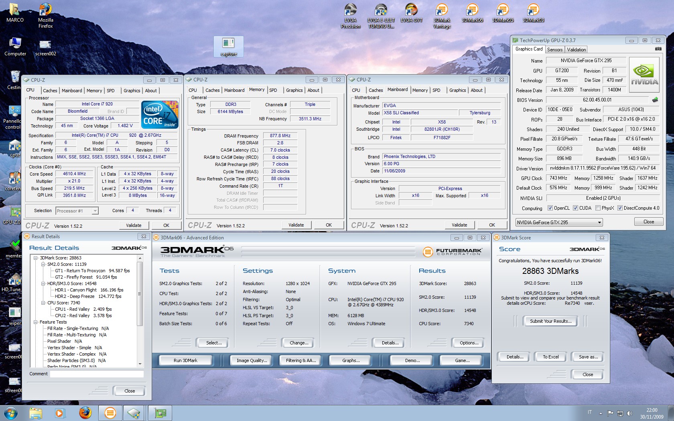Select the screen002 desktop file icon
The height and width of the screenshot is (421, 674).
pyautogui.click(x=45, y=47)
